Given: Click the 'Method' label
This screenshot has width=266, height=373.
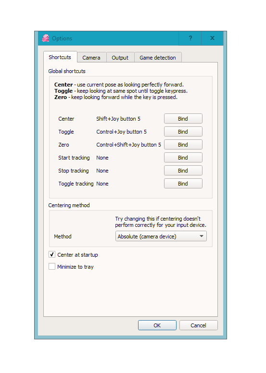Looking at the screenshot, I should 63,236.
